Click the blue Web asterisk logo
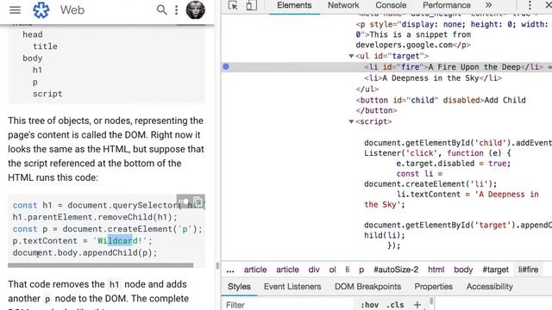 pyautogui.click(x=41, y=9)
